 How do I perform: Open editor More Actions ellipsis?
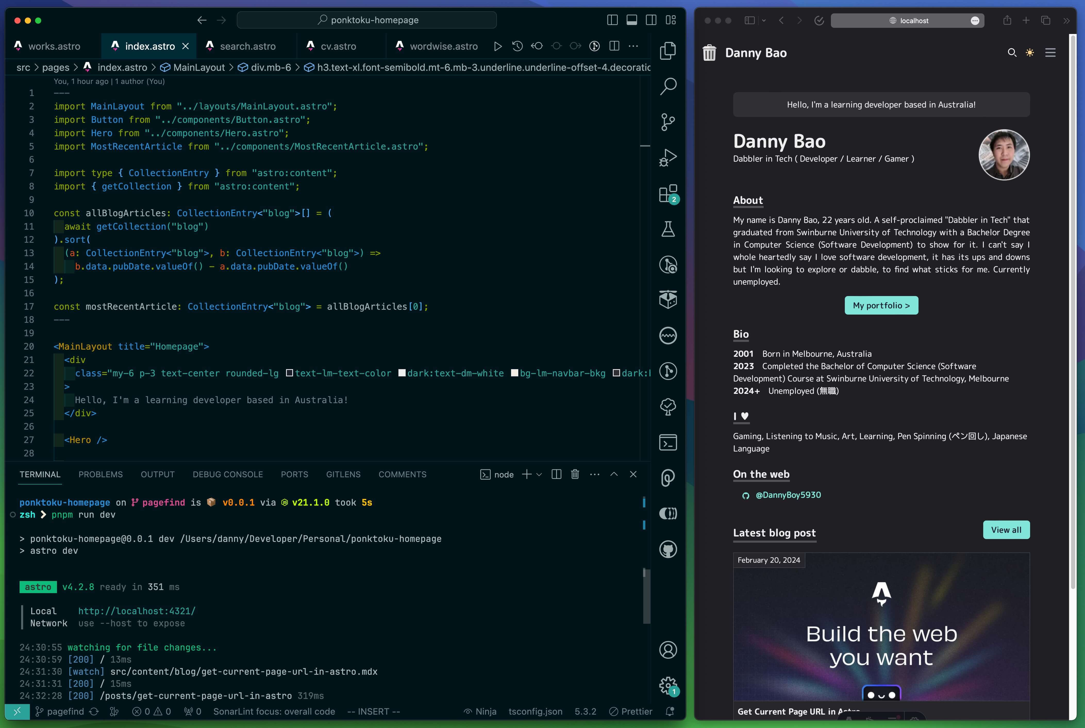click(633, 46)
